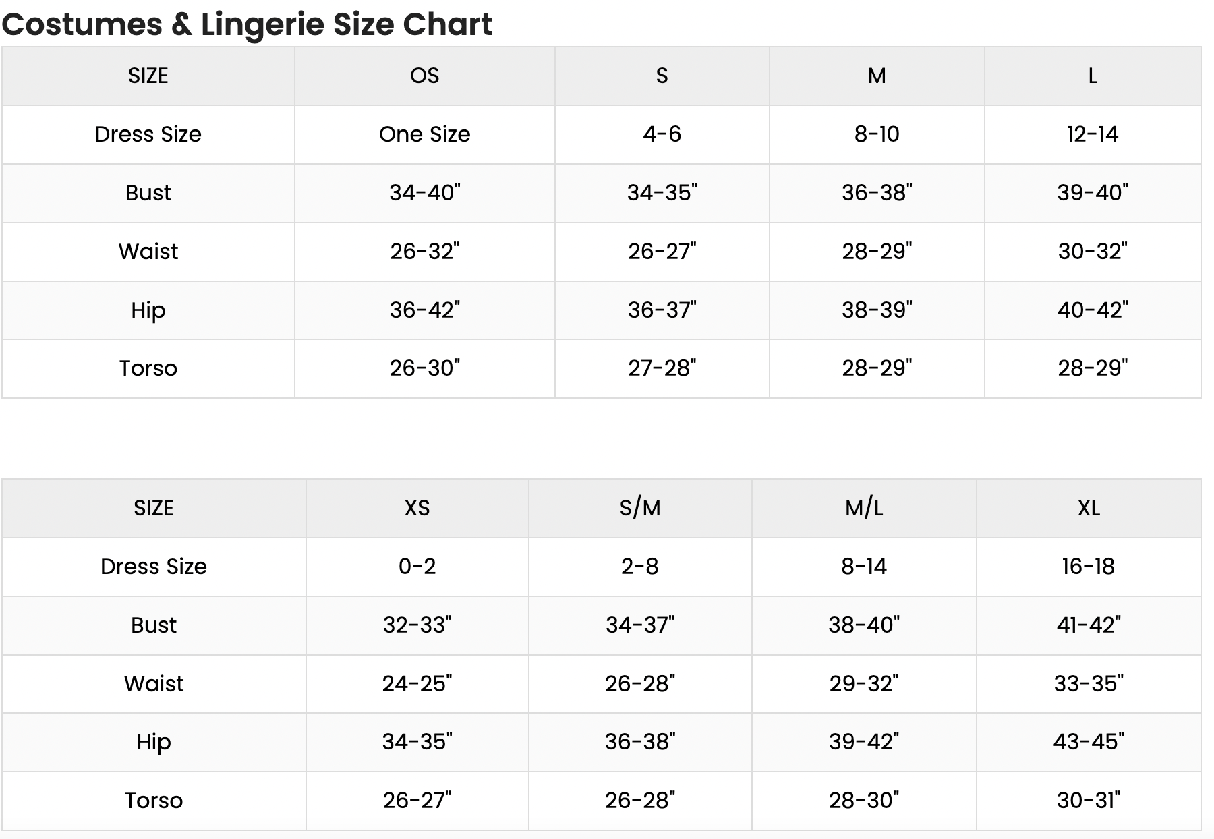Select the XL size header cell

pyautogui.click(x=1089, y=508)
